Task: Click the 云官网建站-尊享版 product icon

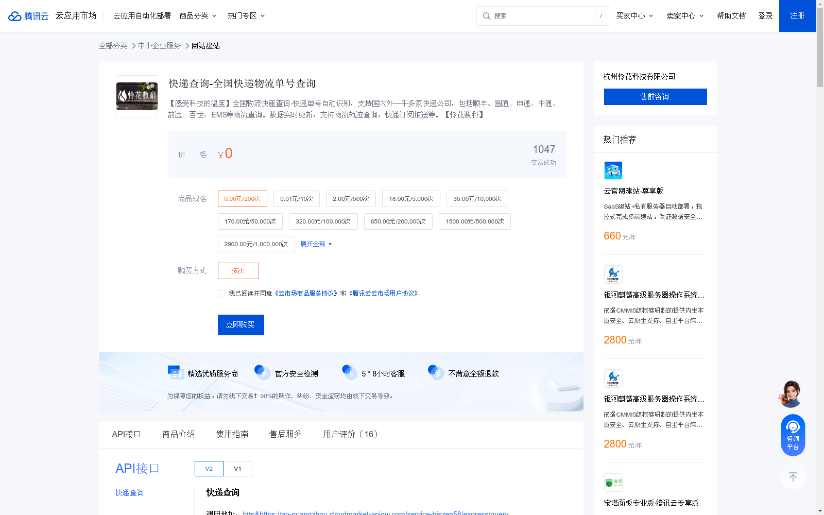Action: (613, 170)
